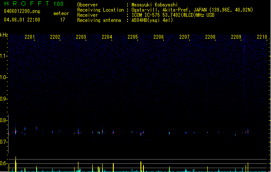Screen dimensions: 271x172
Task: Click the 'Receiving Location' label
Action: [100, 10]
